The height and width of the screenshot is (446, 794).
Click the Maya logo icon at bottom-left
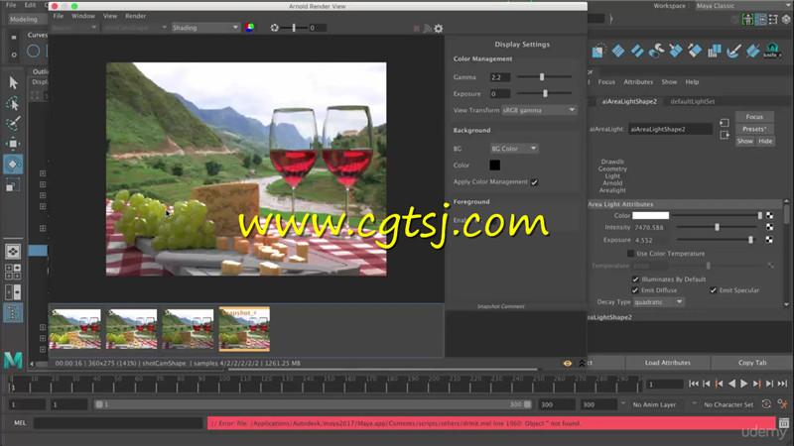pyautogui.click(x=13, y=360)
